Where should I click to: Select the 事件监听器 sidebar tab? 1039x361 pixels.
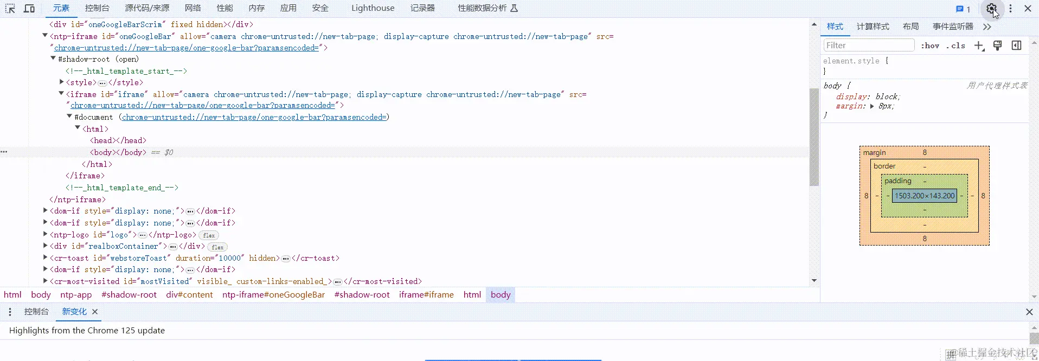(953, 27)
